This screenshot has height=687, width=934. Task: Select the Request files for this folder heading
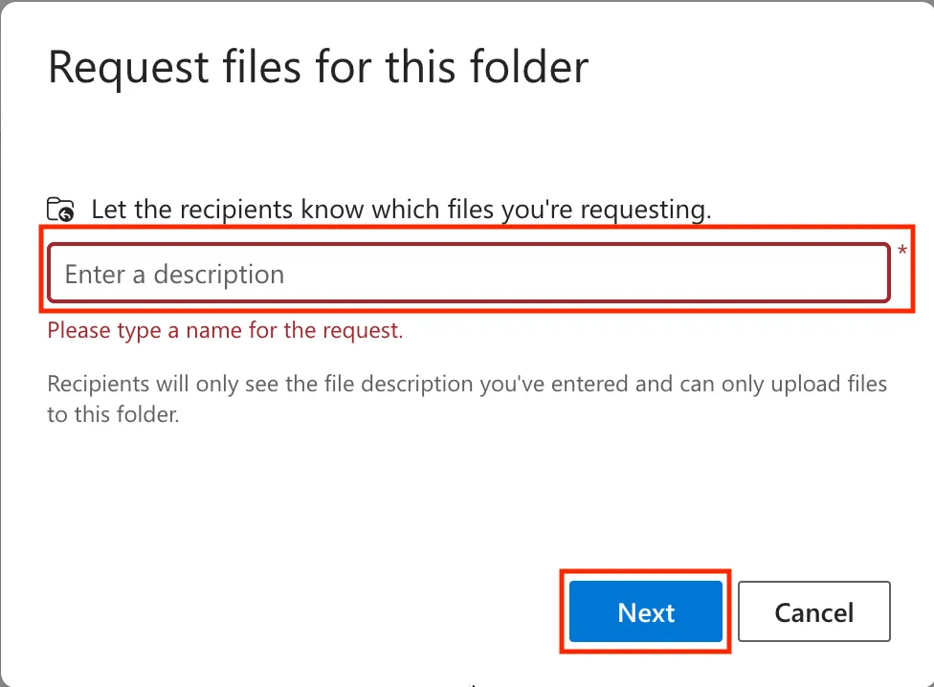318,67
